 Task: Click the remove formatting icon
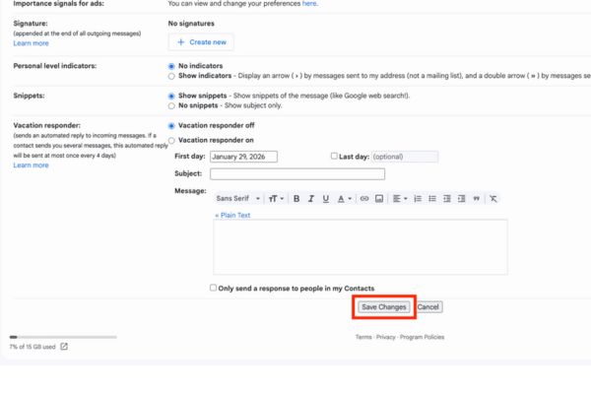point(493,198)
